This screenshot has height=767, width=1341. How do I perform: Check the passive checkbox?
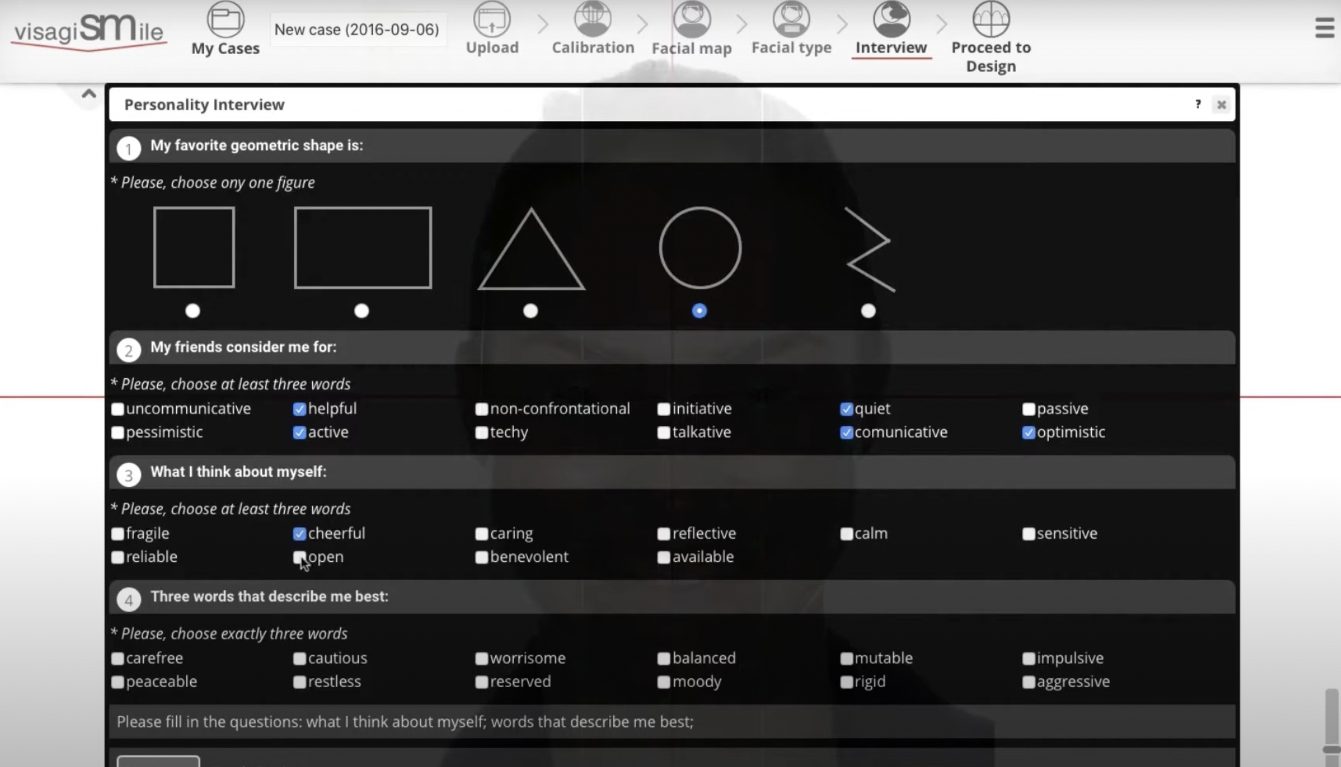[1029, 409]
